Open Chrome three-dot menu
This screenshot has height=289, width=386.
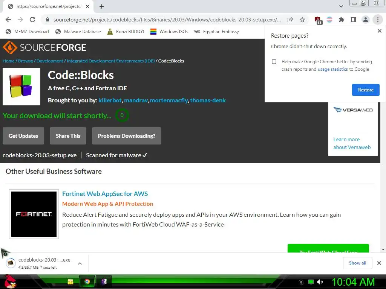tap(378, 20)
